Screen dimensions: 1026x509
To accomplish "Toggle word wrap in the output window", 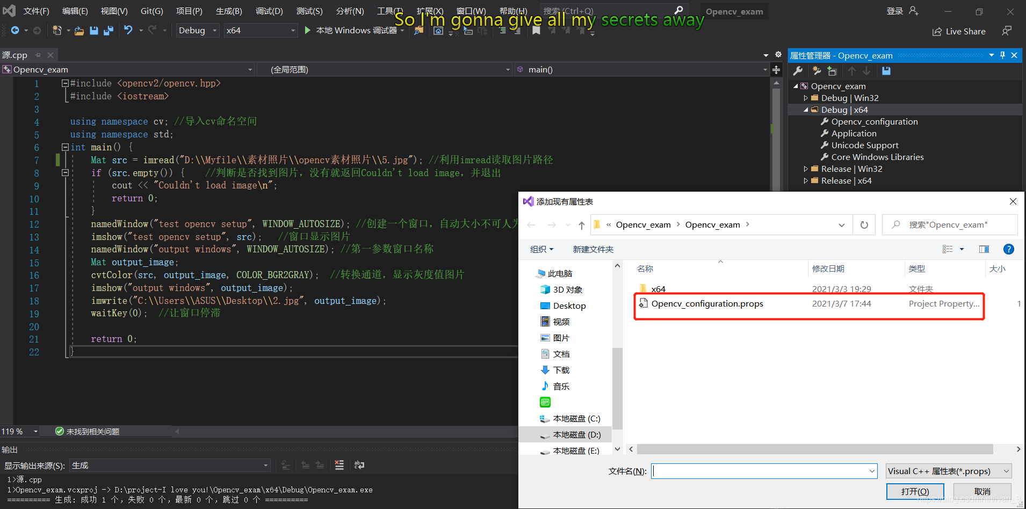I will [x=359, y=465].
